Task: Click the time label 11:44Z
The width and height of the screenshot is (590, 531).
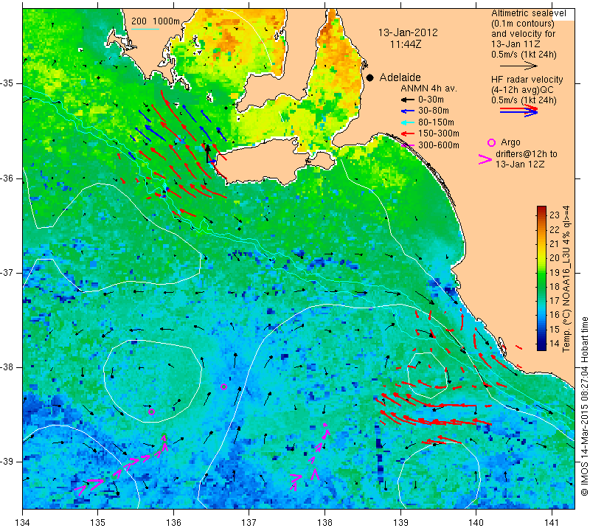Action: pos(405,44)
